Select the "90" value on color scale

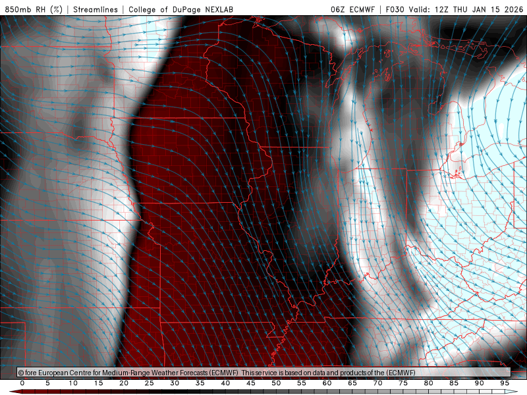pos(480,383)
